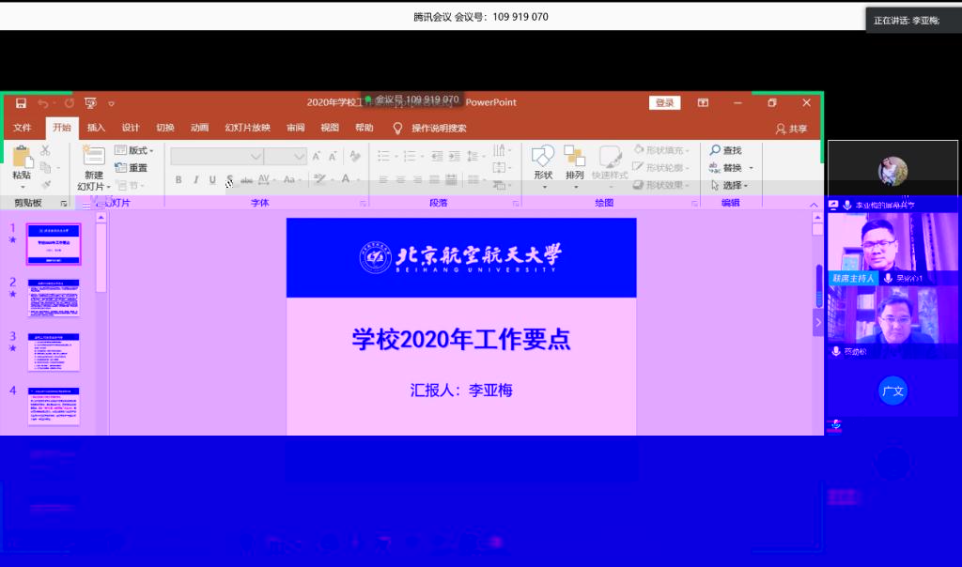962x567 pixels.
Task: Click the slide title 学校2020年工作要点
Action: (460, 339)
